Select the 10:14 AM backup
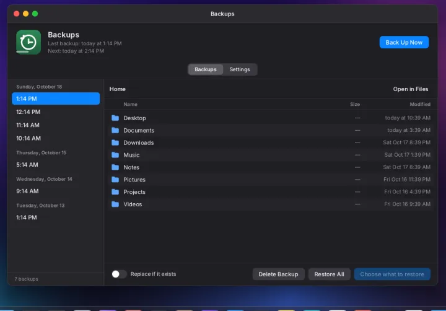 coord(56,138)
